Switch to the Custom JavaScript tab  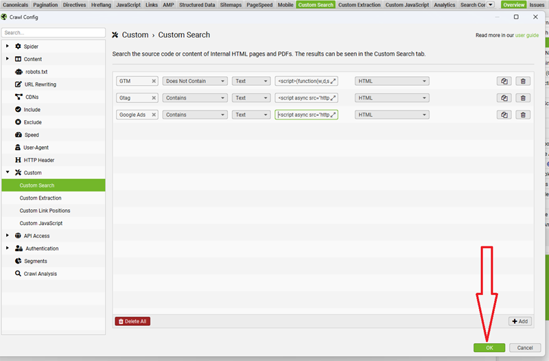(x=407, y=5)
